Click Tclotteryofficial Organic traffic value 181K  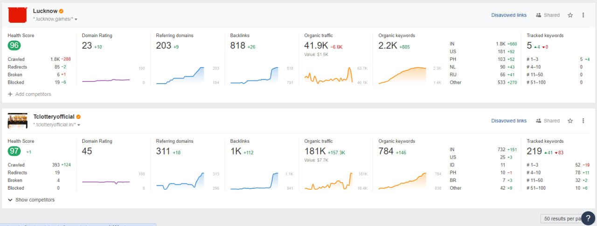[315, 151]
